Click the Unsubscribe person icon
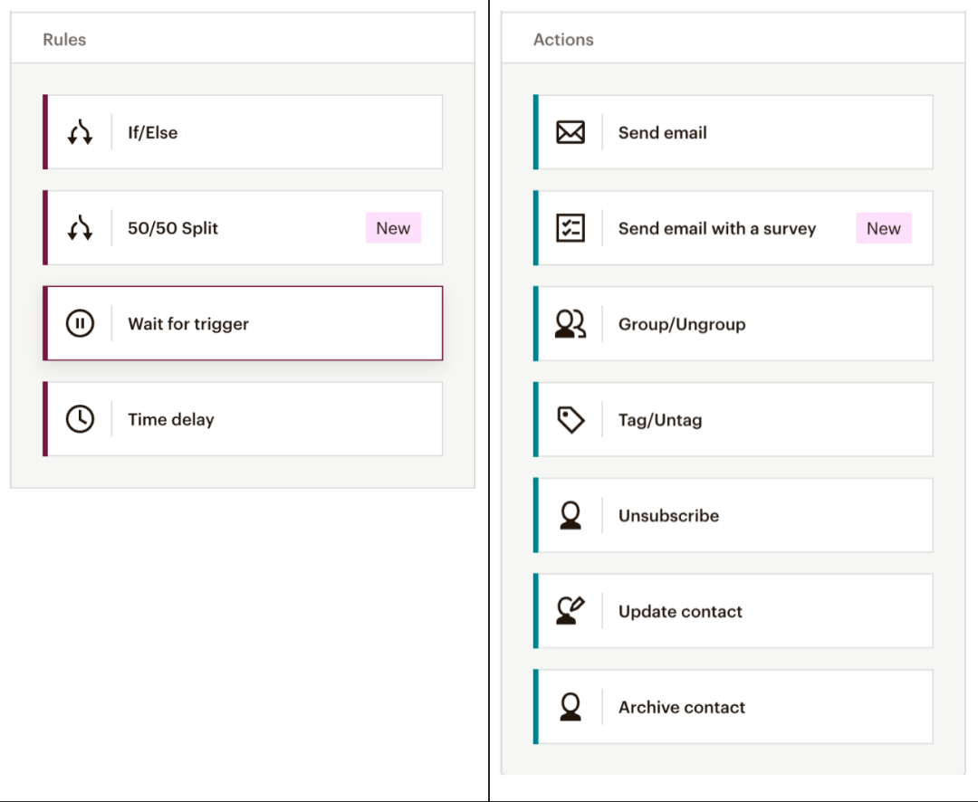This screenshot has width=978, height=802. 570,516
